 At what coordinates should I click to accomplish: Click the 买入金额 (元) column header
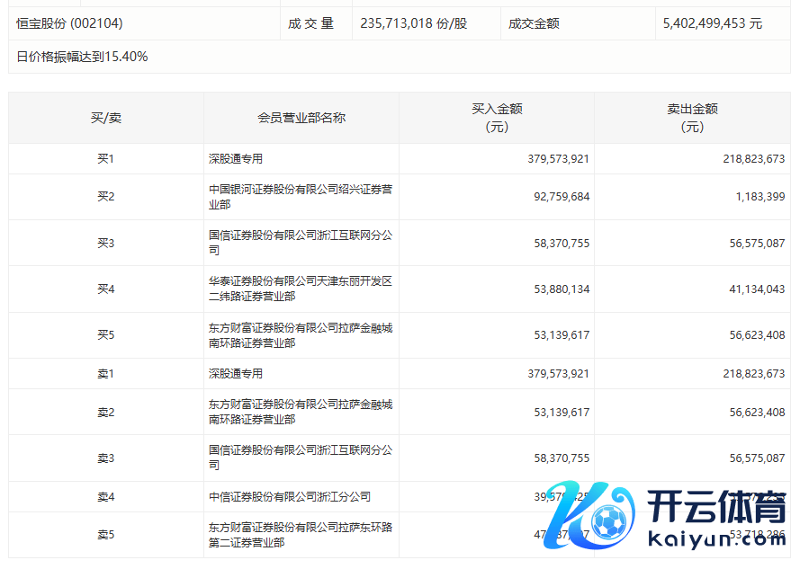pyautogui.click(x=497, y=118)
